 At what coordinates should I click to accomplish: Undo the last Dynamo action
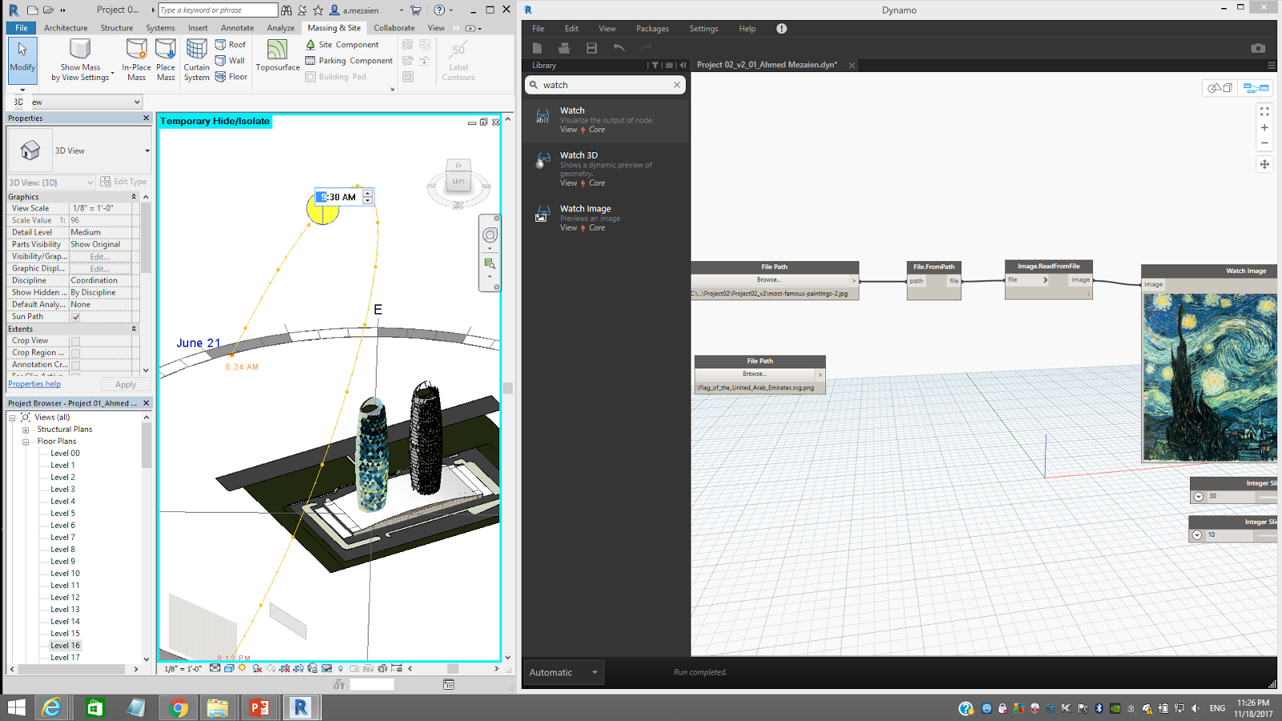pyautogui.click(x=618, y=48)
